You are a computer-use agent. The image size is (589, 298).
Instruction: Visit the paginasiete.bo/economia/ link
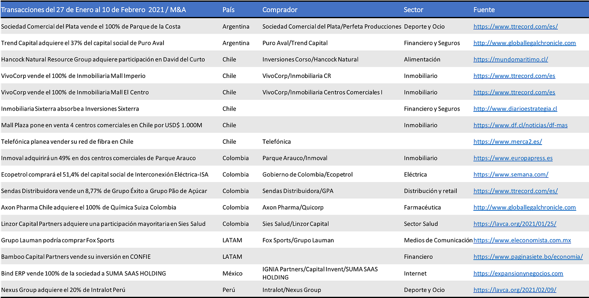click(528, 257)
